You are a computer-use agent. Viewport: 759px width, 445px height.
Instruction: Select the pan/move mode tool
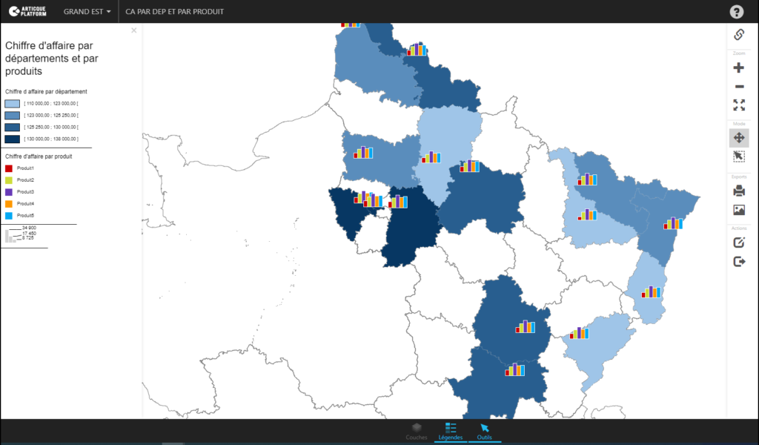(x=738, y=136)
